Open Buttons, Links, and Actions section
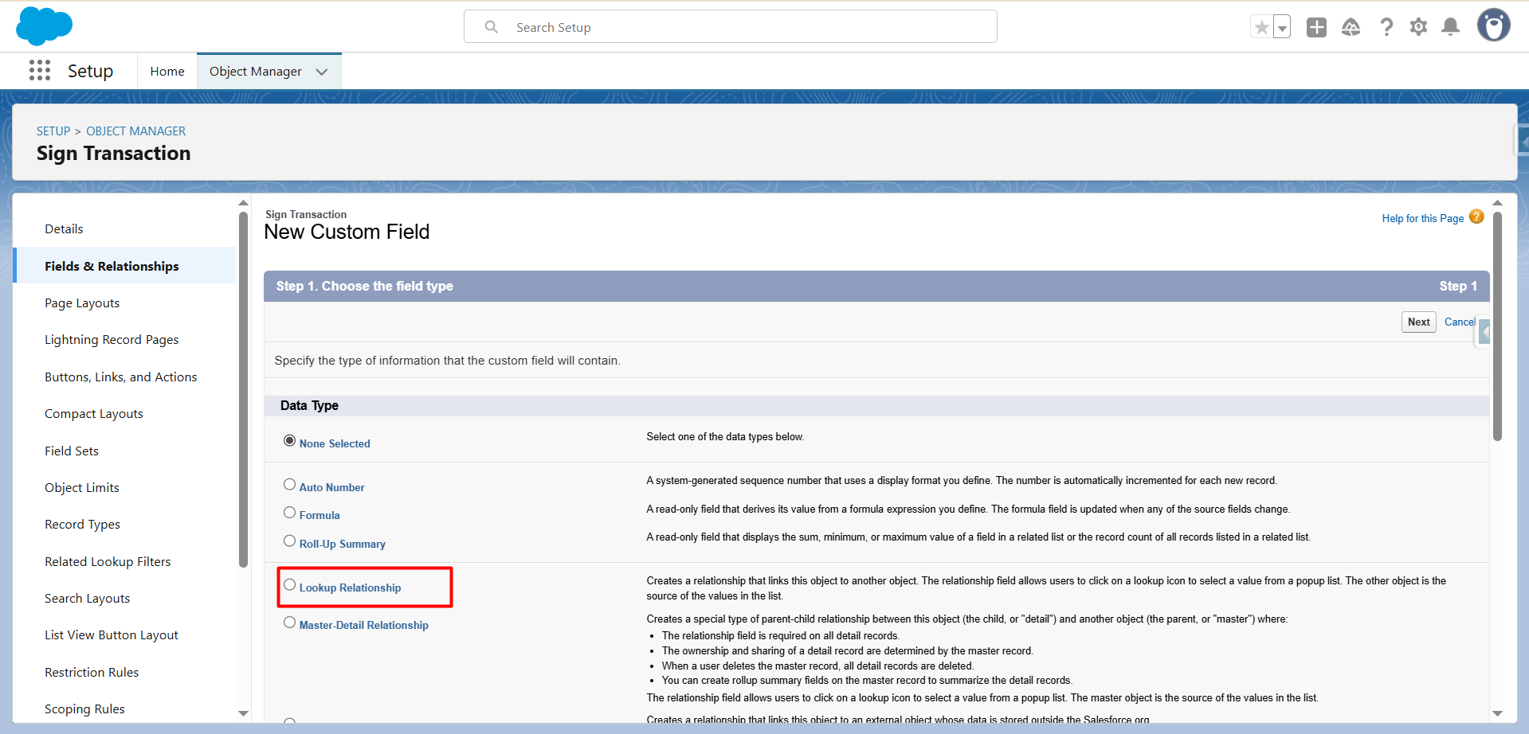Image resolution: width=1529 pixels, height=734 pixels. point(121,377)
